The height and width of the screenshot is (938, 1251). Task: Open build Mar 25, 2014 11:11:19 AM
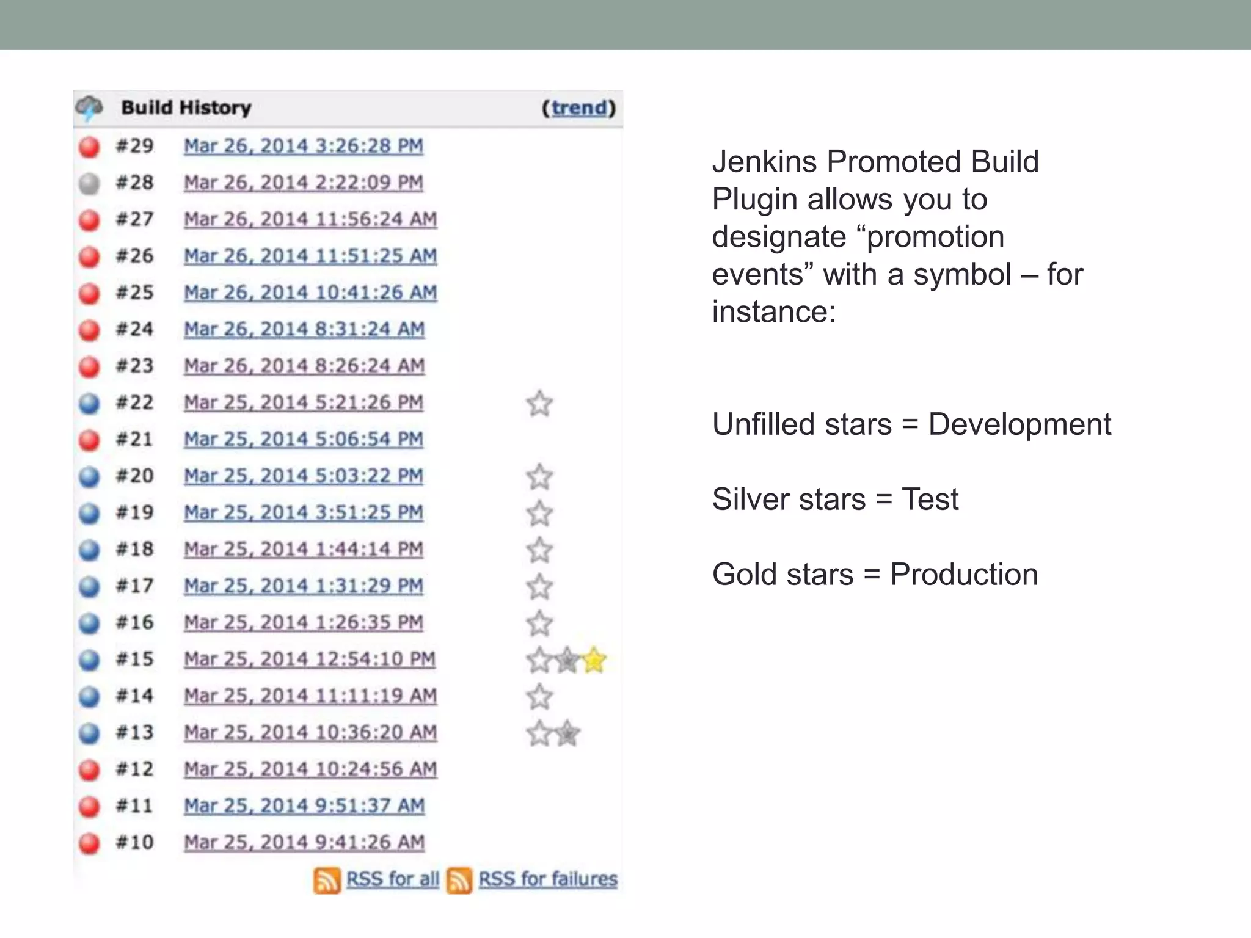pyautogui.click(x=310, y=696)
